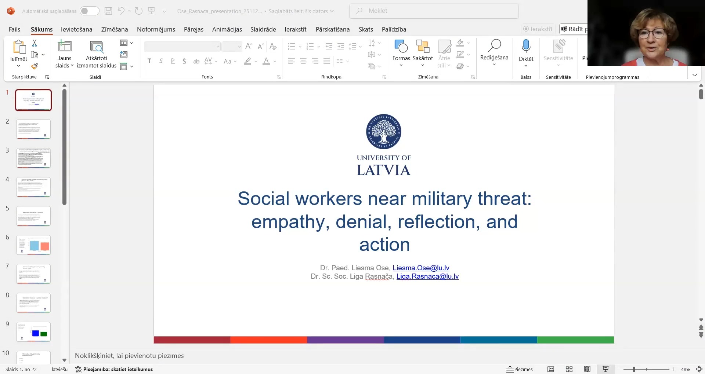
Task: Toggle align text right
Action: pyautogui.click(x=315, y=61)
